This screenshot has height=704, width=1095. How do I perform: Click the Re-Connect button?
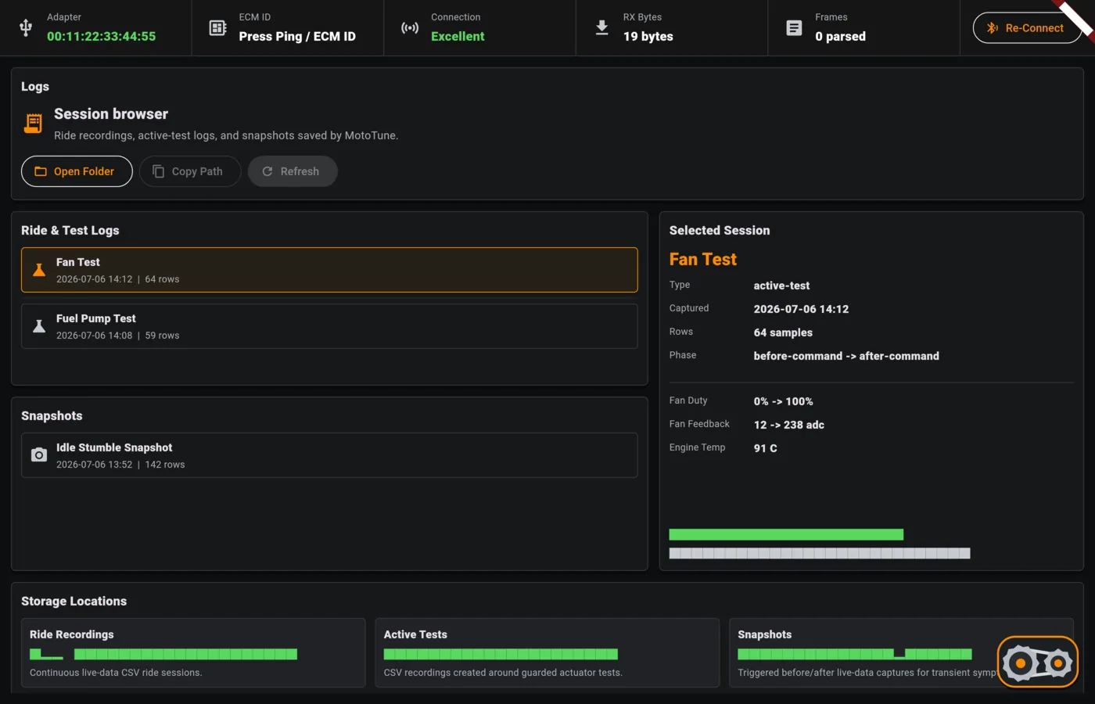(x=1027, y=28)
